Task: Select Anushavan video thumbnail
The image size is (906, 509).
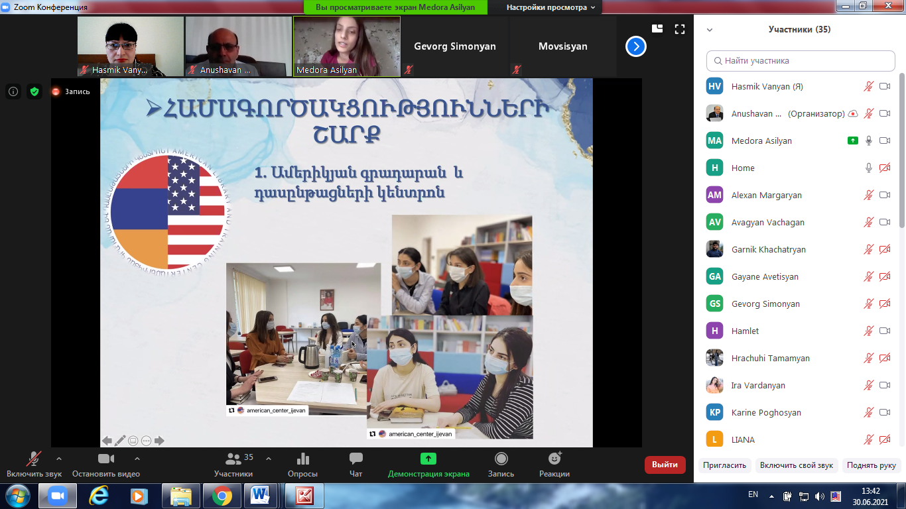Action: (x=238, y=46)
